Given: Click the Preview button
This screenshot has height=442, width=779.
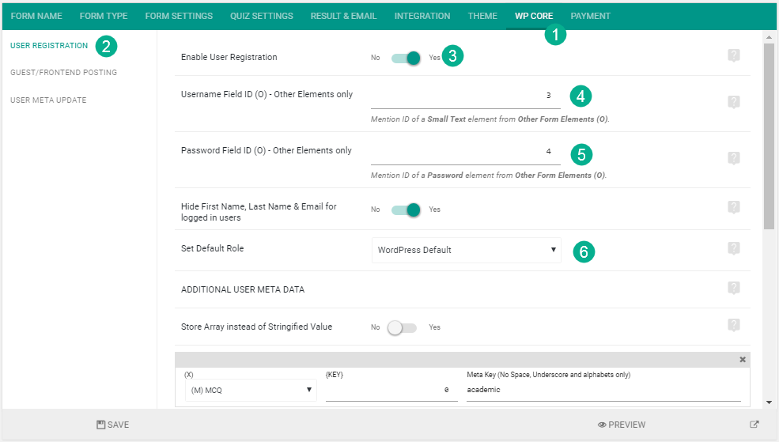Looking at the screenshot, I should tap(622, 425).
